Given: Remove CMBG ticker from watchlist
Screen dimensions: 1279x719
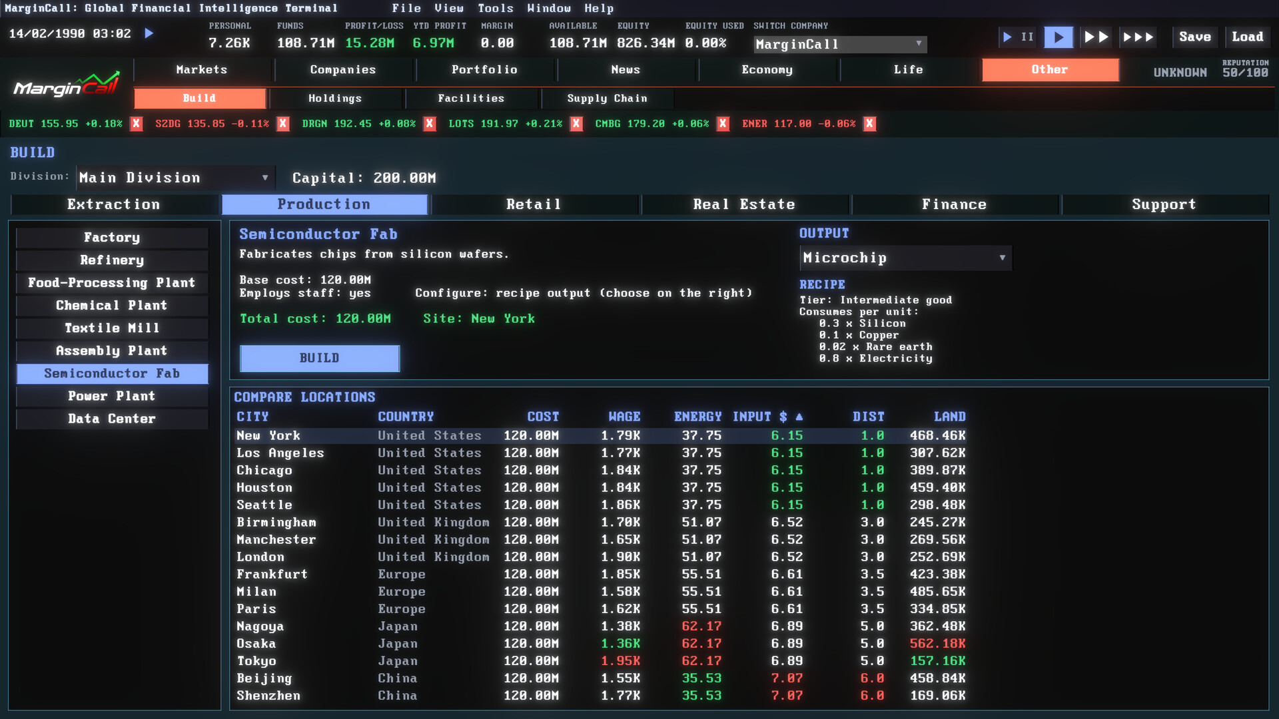Looking at the screenshot, I should 723,124.
